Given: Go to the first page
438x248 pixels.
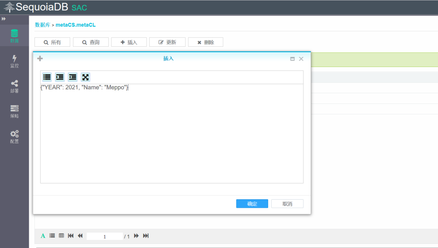Looking at the screenshot, I should [71, 236].
